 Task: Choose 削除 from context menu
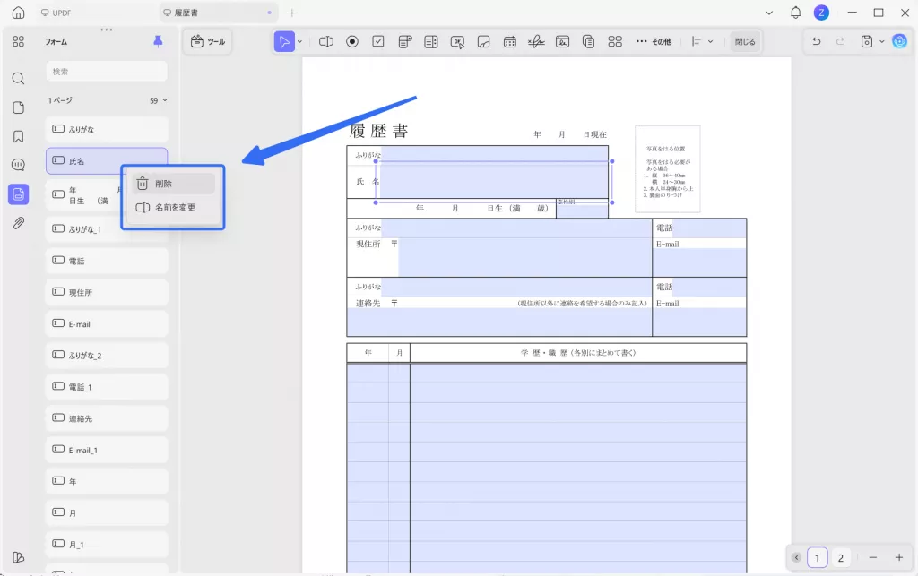tap(173, 184)
